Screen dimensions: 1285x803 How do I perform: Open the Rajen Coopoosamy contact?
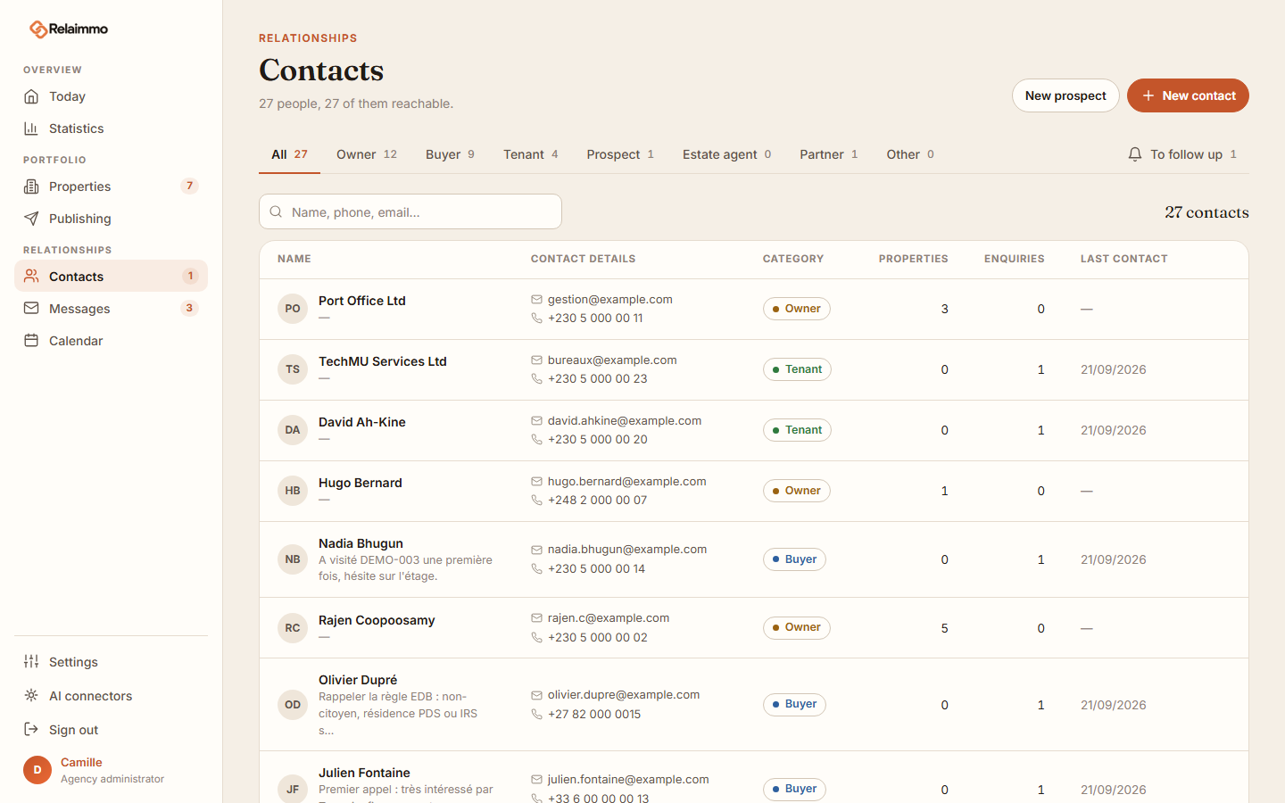377,620
